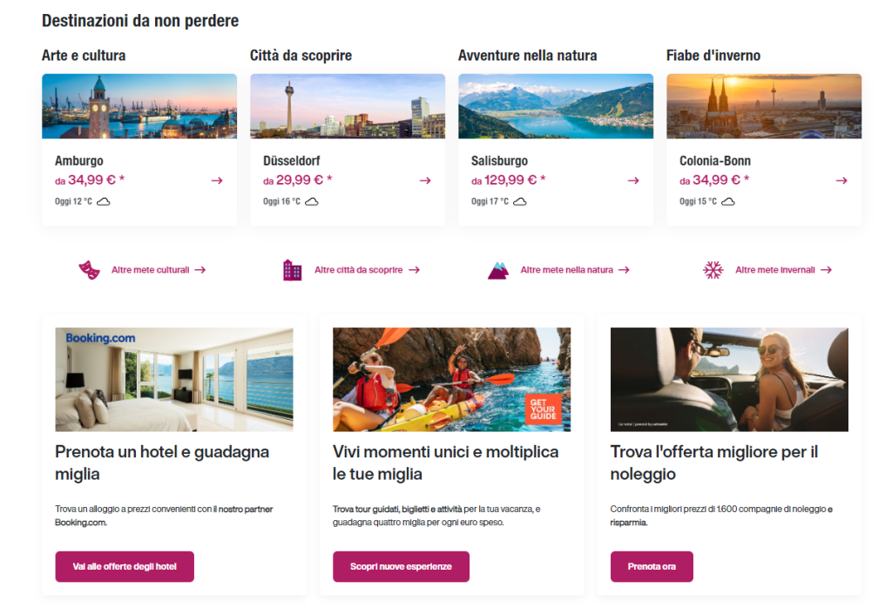
Task: Select the Amburgo harbor photo
Action: click(139, 106)
